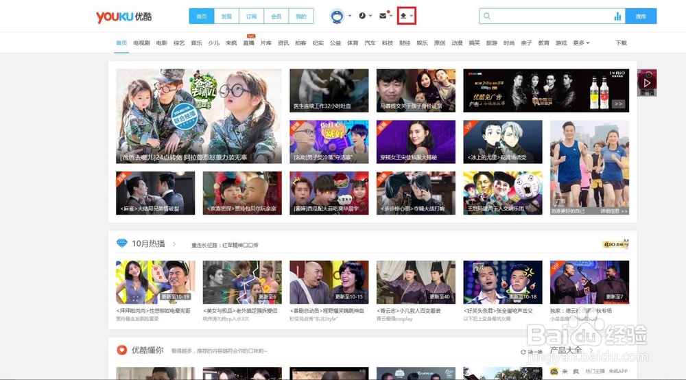The image size is (686, 380).
Task: Click the RIO sponsor logo
Action: point(615,244)
